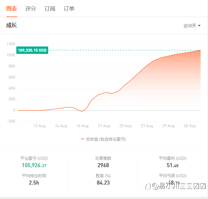Click the 29 Aug x-axis label
Viewport: 208px width, 199px height.
[x=168, y=126]
